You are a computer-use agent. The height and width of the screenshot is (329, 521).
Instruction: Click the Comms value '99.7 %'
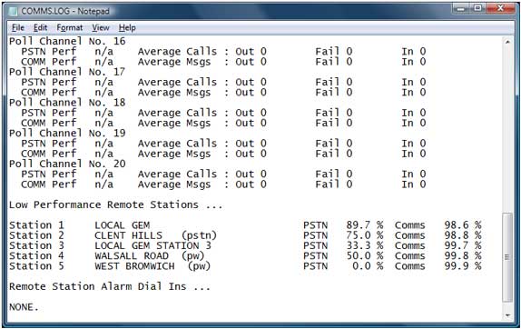point(463,245)
